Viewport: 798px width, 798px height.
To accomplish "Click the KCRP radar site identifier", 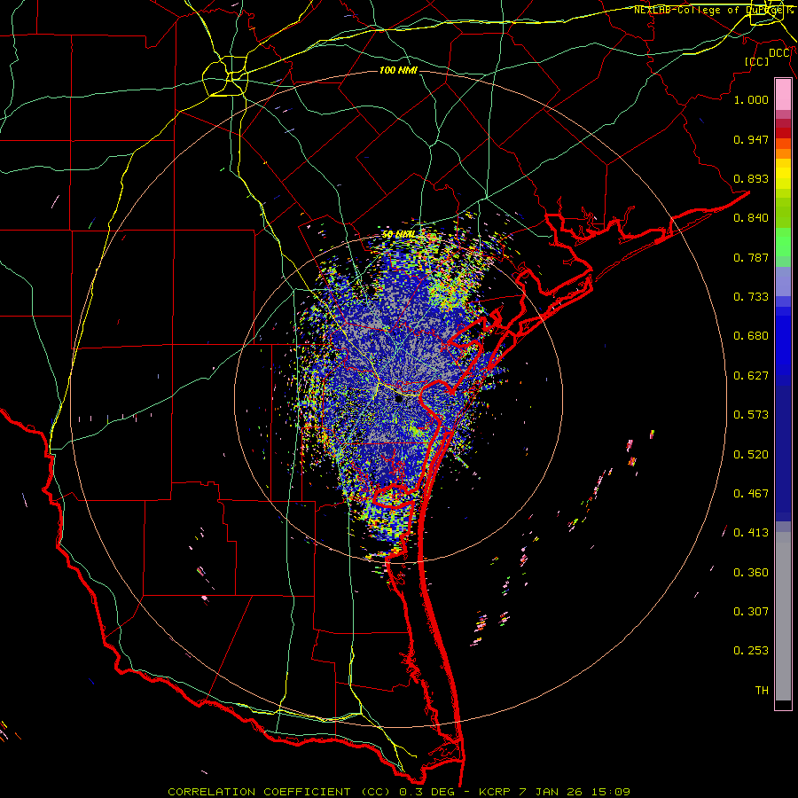I will pos(496,792).
